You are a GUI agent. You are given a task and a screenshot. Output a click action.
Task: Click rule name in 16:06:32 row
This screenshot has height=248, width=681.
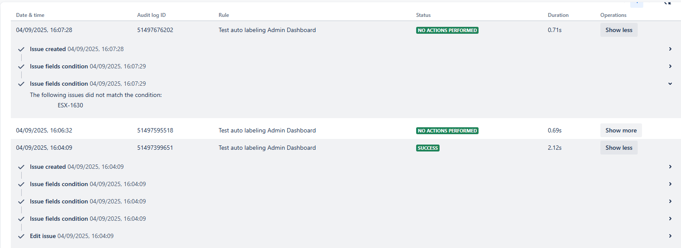tap(267, 130)
